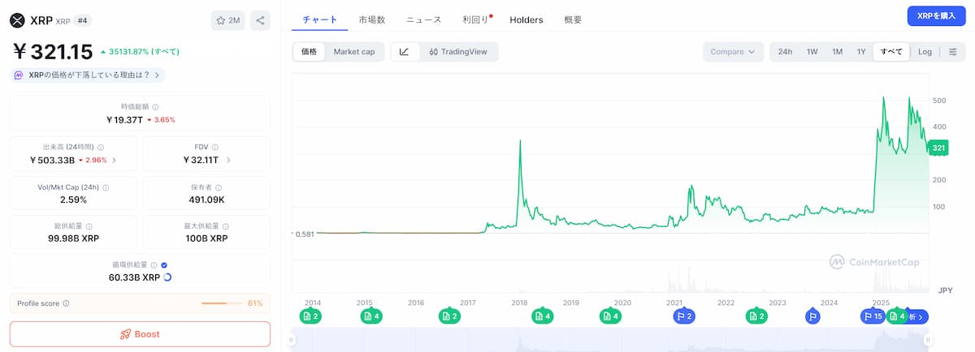
Task: Click the ¥321.15 price value
Action: (x=52, y=52)
